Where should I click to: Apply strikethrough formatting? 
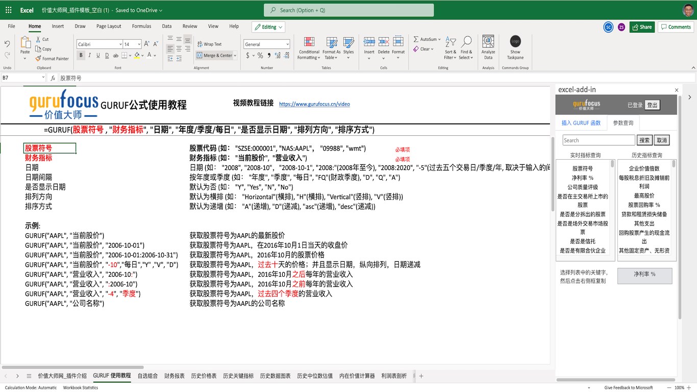tap(116, 55)
